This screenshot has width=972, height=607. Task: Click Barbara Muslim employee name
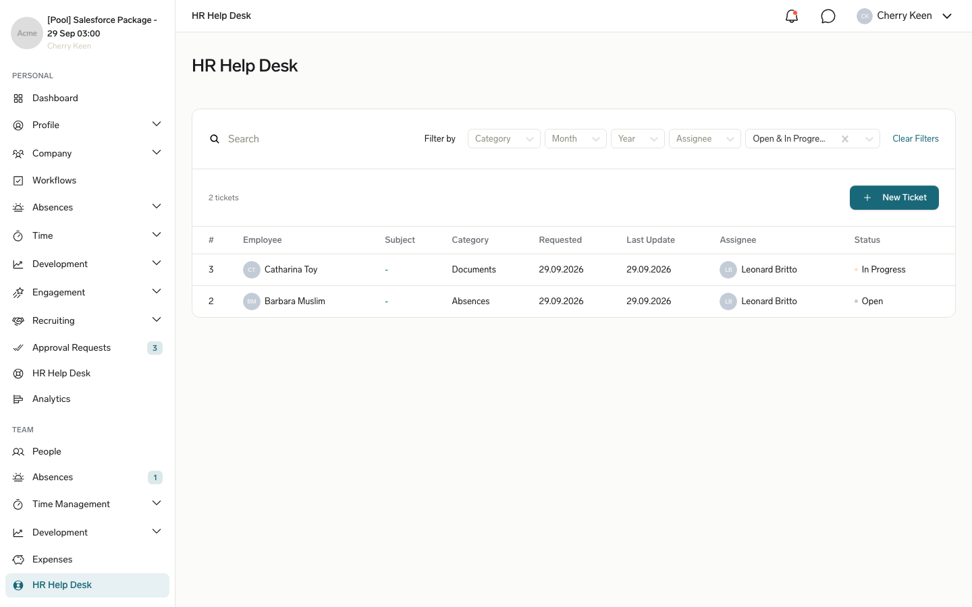click(x=295, y=301)
